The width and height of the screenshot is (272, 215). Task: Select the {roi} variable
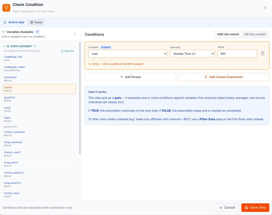click(39, 109)
